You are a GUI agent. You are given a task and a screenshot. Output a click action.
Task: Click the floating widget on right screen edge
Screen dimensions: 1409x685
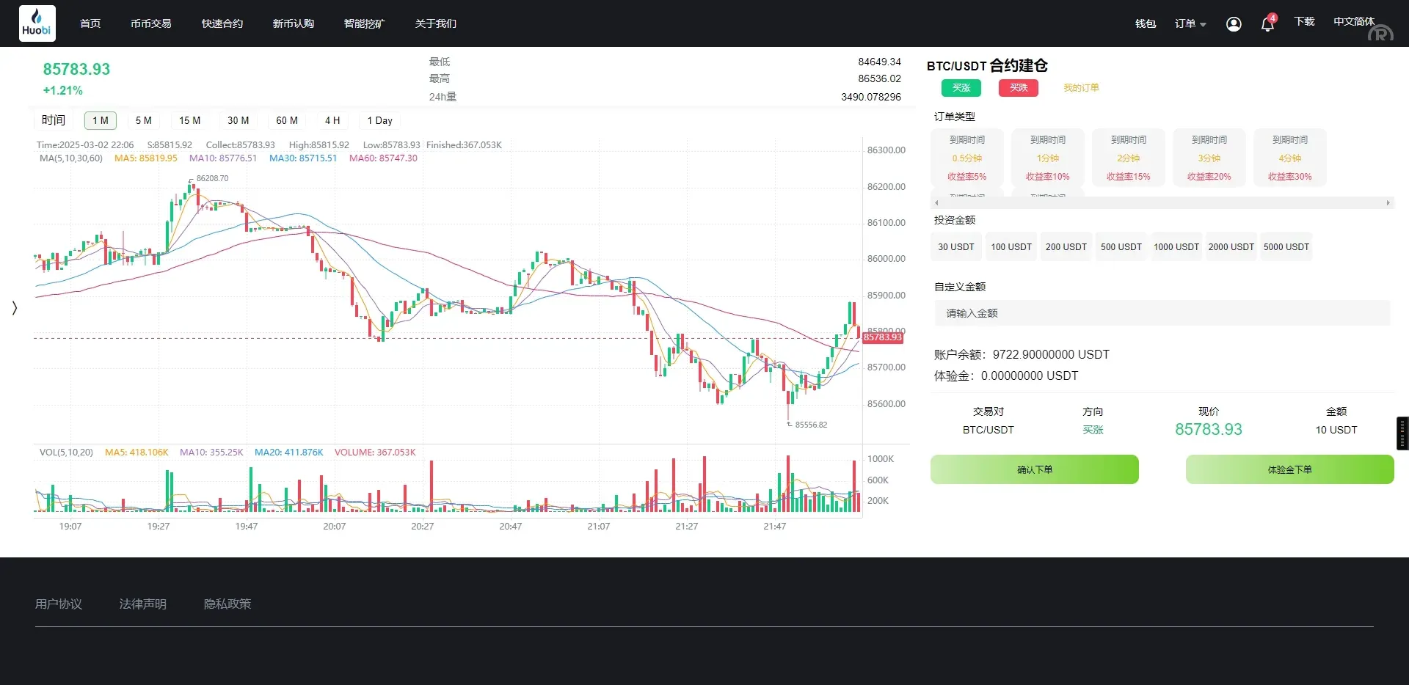pyautogui.click(x=1402, y=433)
